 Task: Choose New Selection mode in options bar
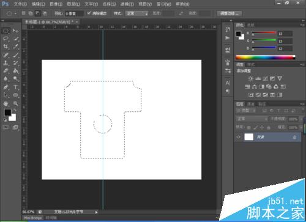(x=23, y=13)
